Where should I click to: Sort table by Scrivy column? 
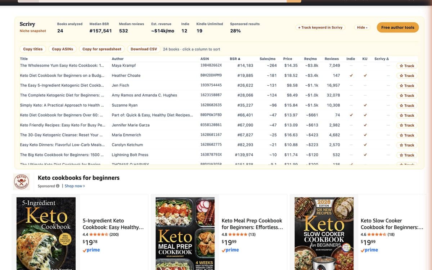(382, 59)
